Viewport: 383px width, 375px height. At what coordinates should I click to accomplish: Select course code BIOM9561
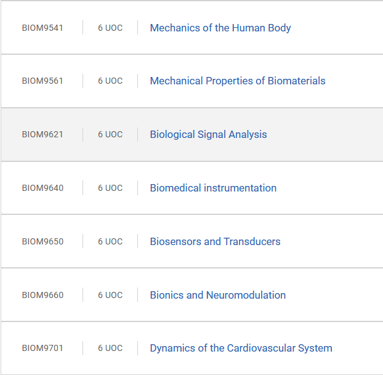[x=42, y=81]
